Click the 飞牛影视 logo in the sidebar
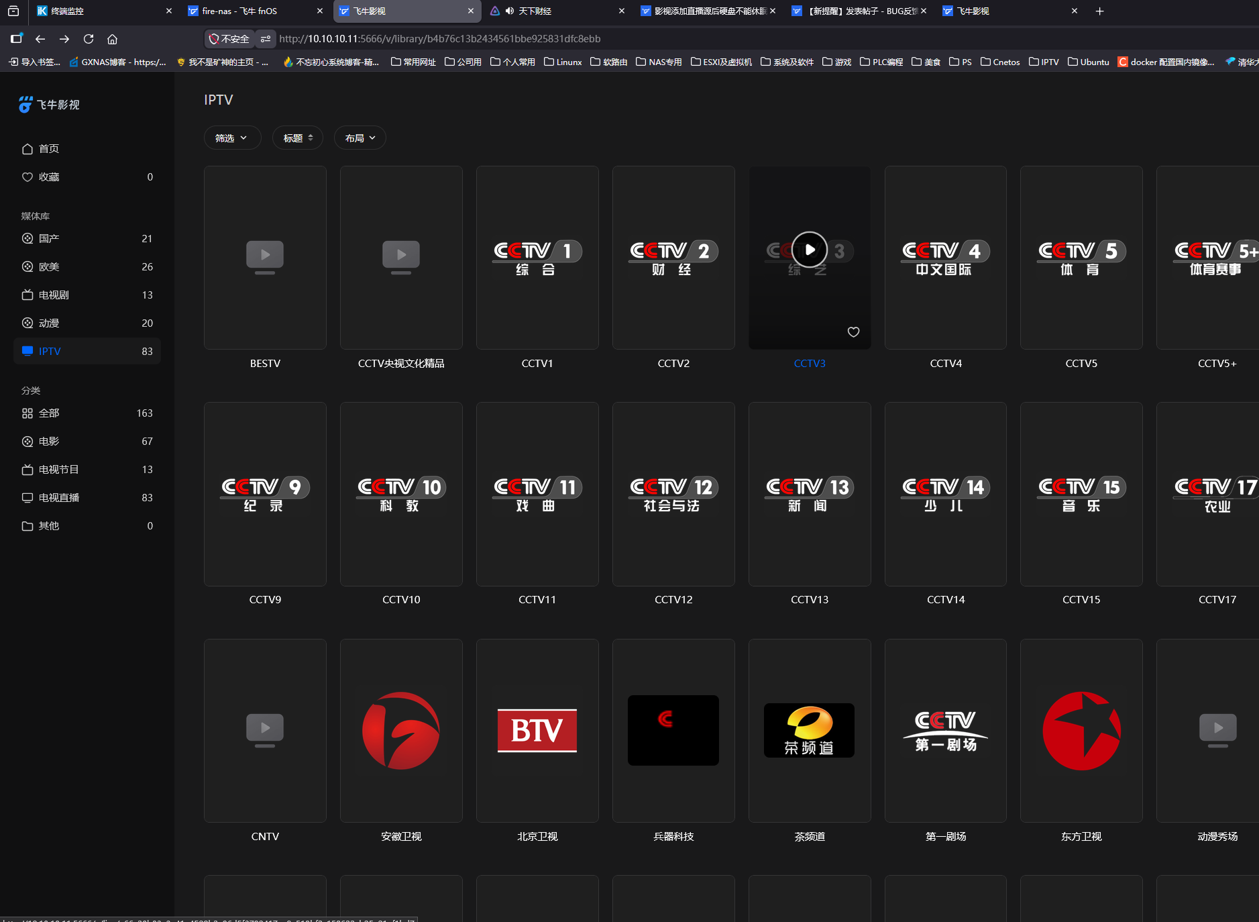Image resolution: width=1259 pixels, height=922 pixels. coord(50,105)
